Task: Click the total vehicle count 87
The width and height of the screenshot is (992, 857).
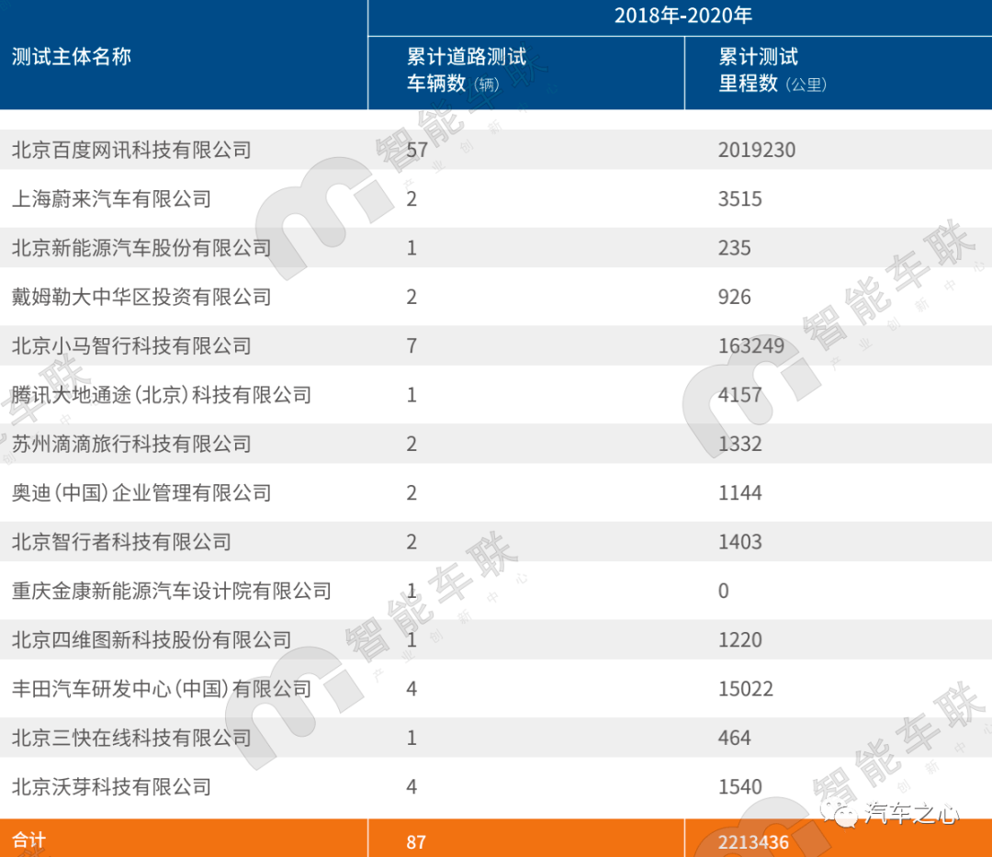Action: (416, 842)
